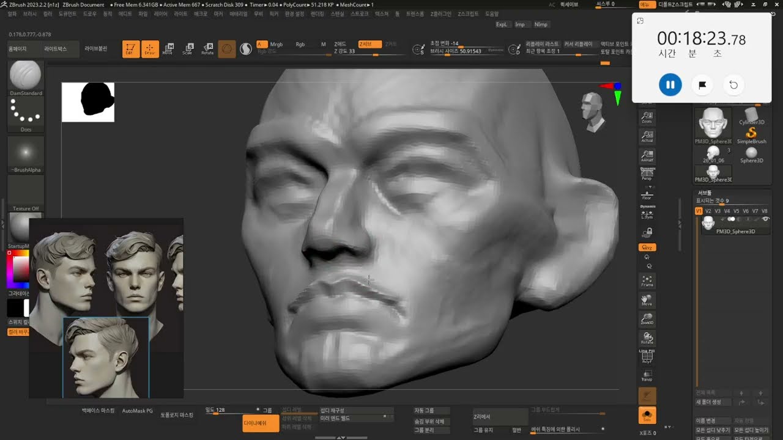Click the Rgb mode button
783x440 pixels.
(300, 44)
